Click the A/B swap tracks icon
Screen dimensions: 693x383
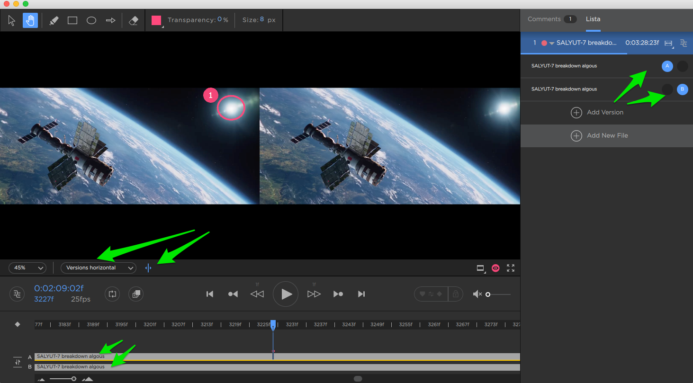[18, 362]
